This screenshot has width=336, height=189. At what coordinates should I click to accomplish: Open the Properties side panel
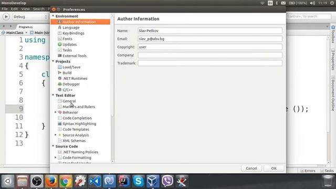click(333, 59)
